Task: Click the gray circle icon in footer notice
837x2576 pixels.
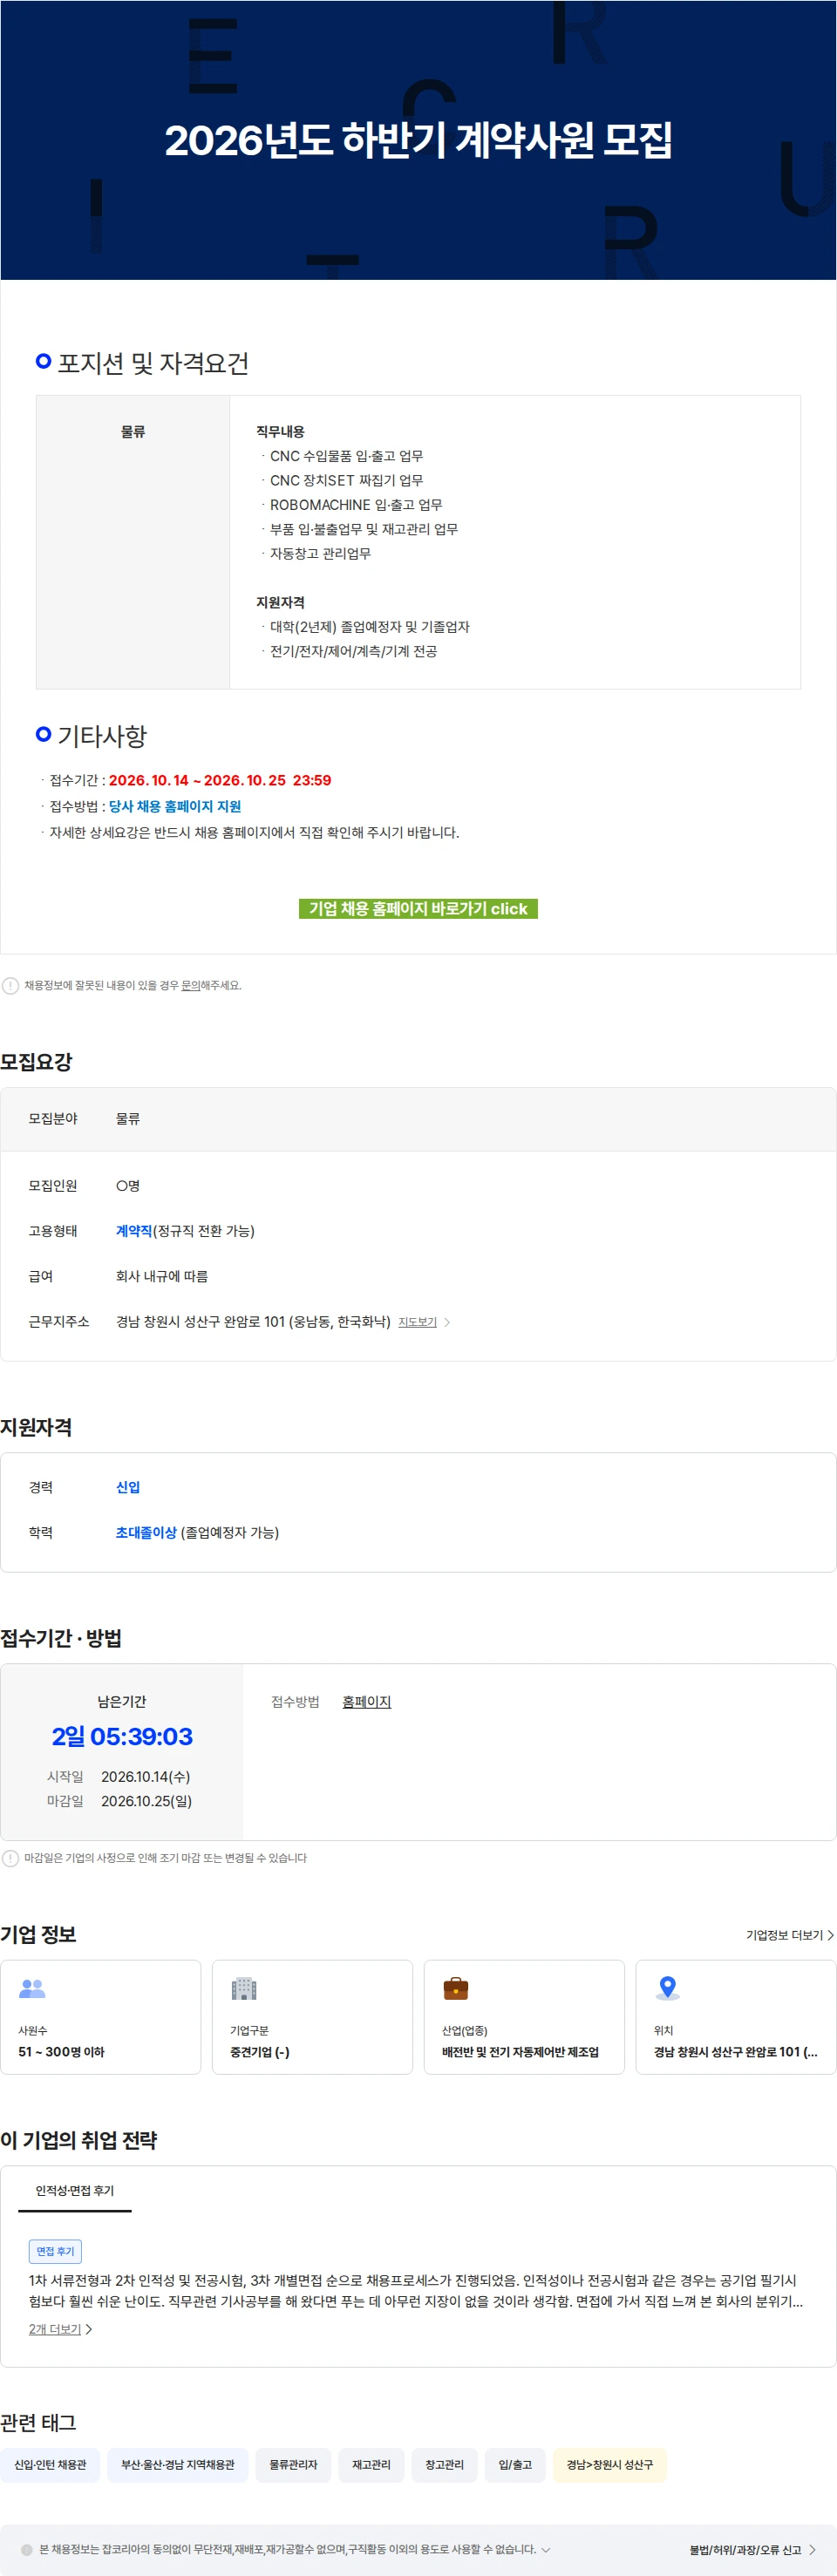Action: click(27, 2549)
